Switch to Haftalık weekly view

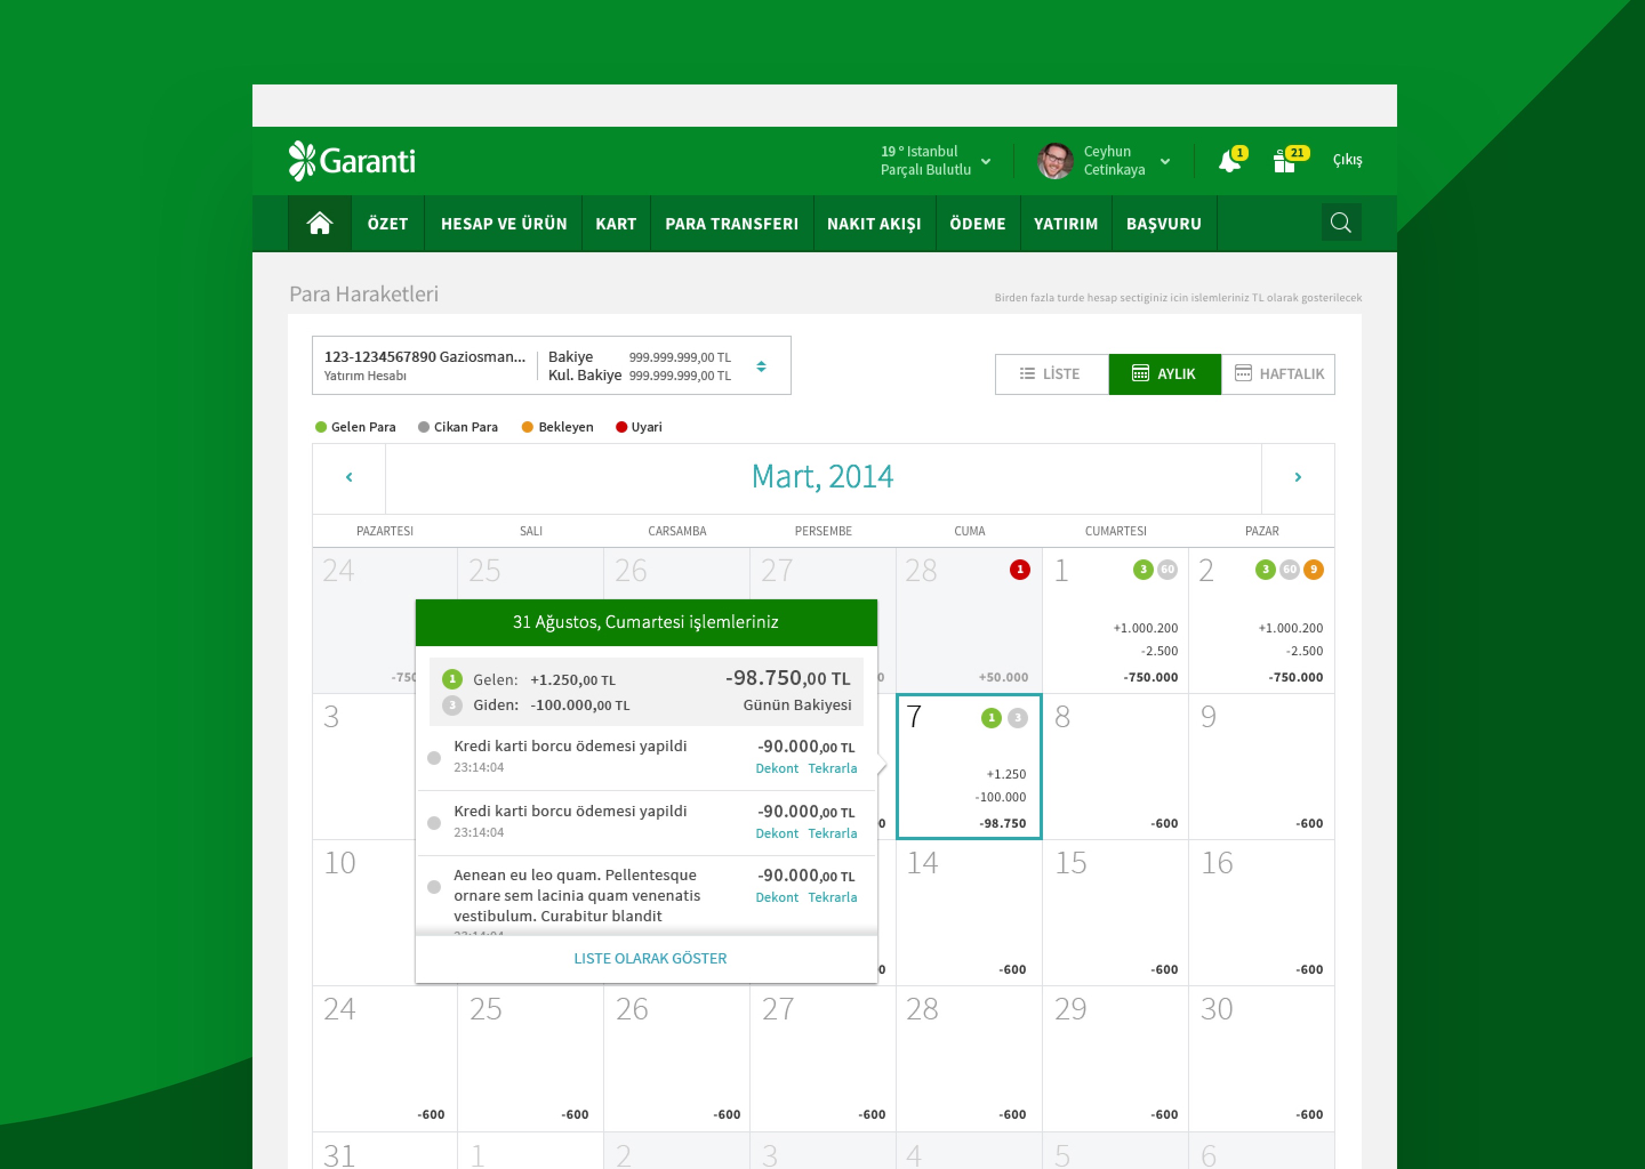pyautogui.click(x=1278, y=374)
